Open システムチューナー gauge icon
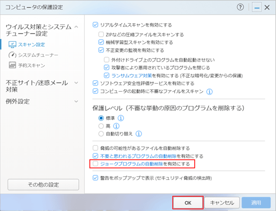Image resolution: width=276 pixels, height=211 pixels. (x=13, y=55)
